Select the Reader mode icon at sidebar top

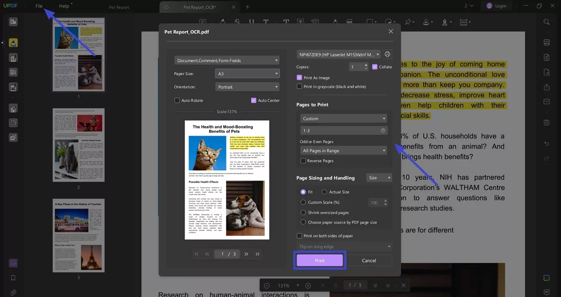click(13, 22)
